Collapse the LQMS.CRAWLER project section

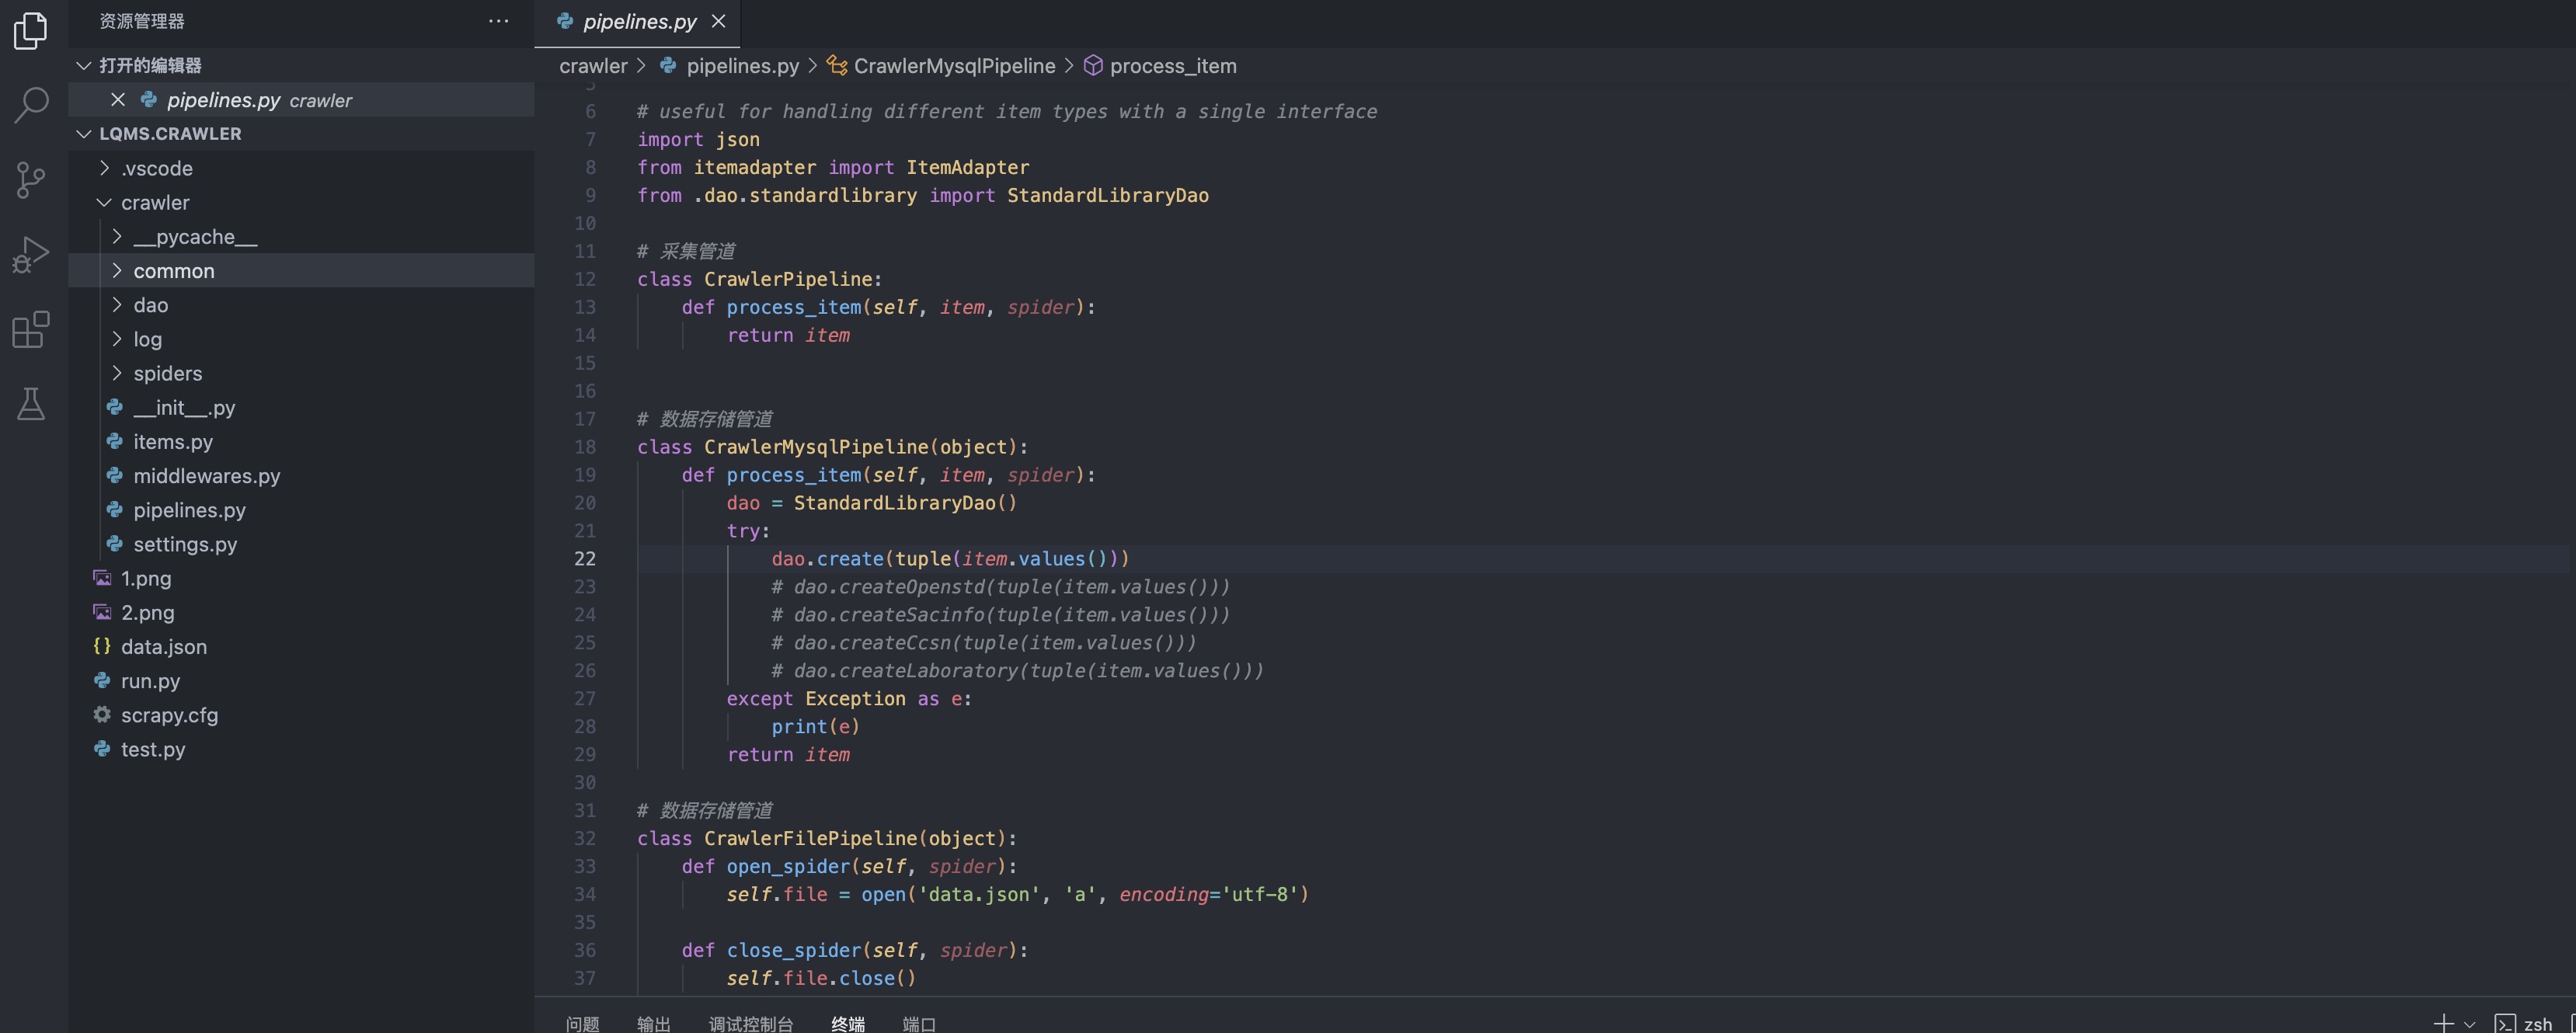(x=84, y=134)
